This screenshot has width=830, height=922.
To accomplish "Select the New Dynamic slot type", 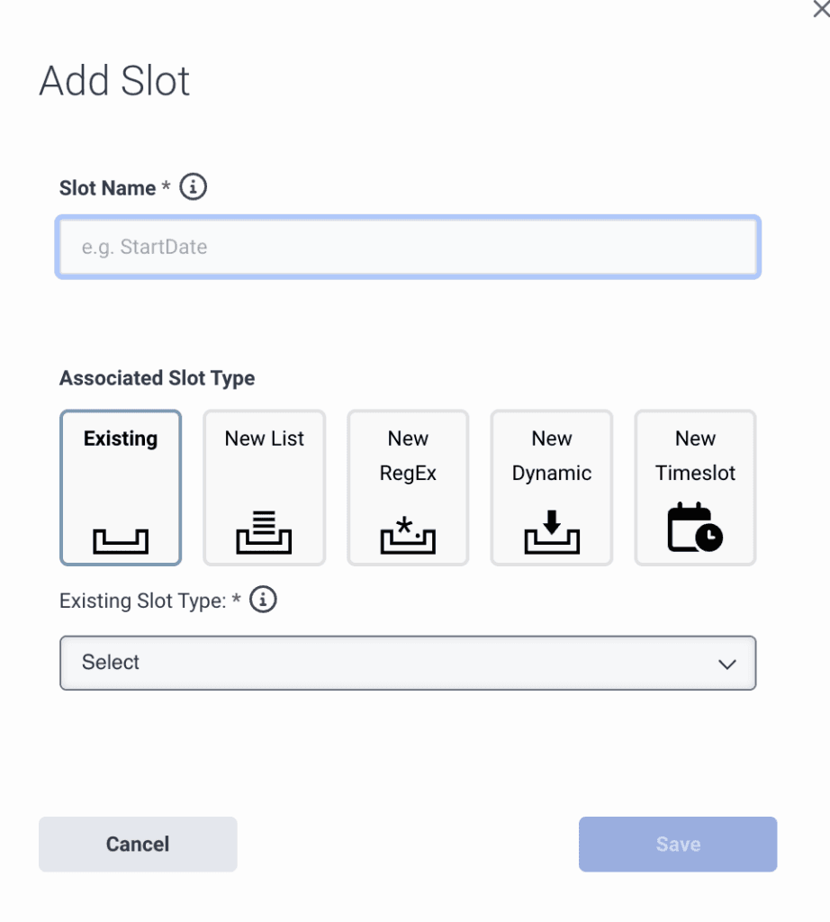I will coord(551,487).
